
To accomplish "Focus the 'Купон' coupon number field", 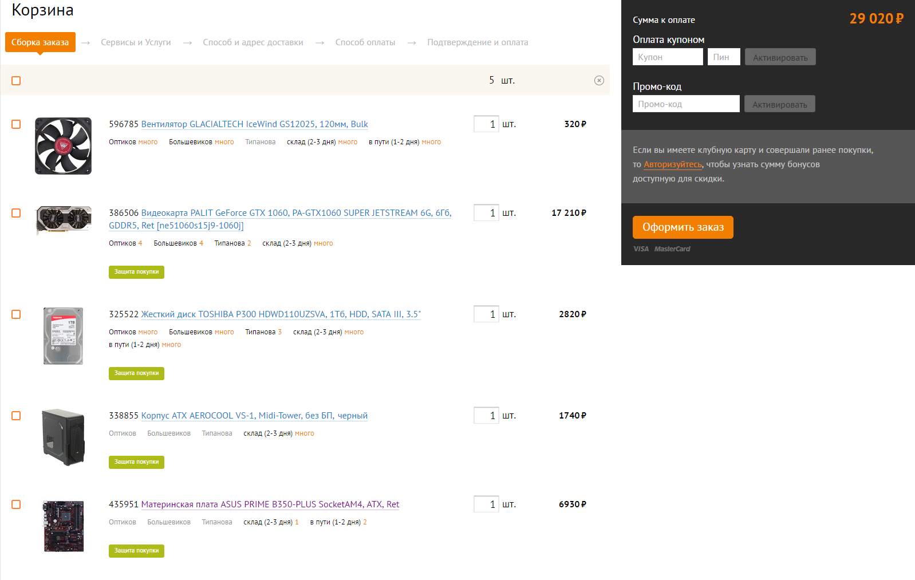I will point(668,57).
